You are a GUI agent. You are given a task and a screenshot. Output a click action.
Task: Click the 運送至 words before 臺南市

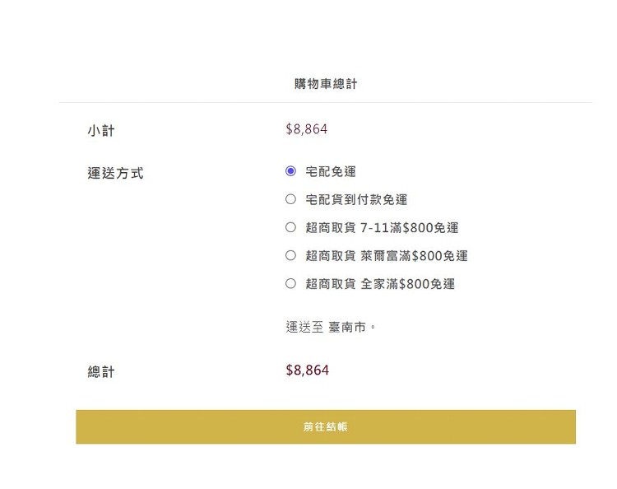click(x=304, y=327)
